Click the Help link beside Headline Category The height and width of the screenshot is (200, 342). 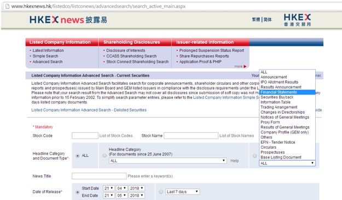coord(235,161)
